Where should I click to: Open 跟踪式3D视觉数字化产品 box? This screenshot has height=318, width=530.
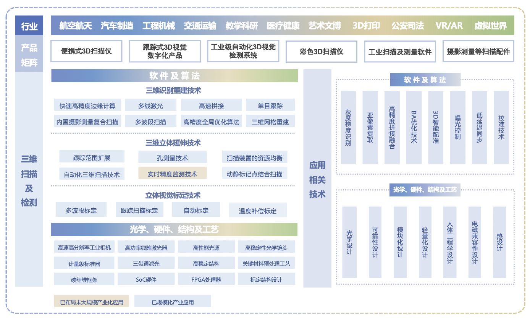pyautogui.click(x=165, y=51)
